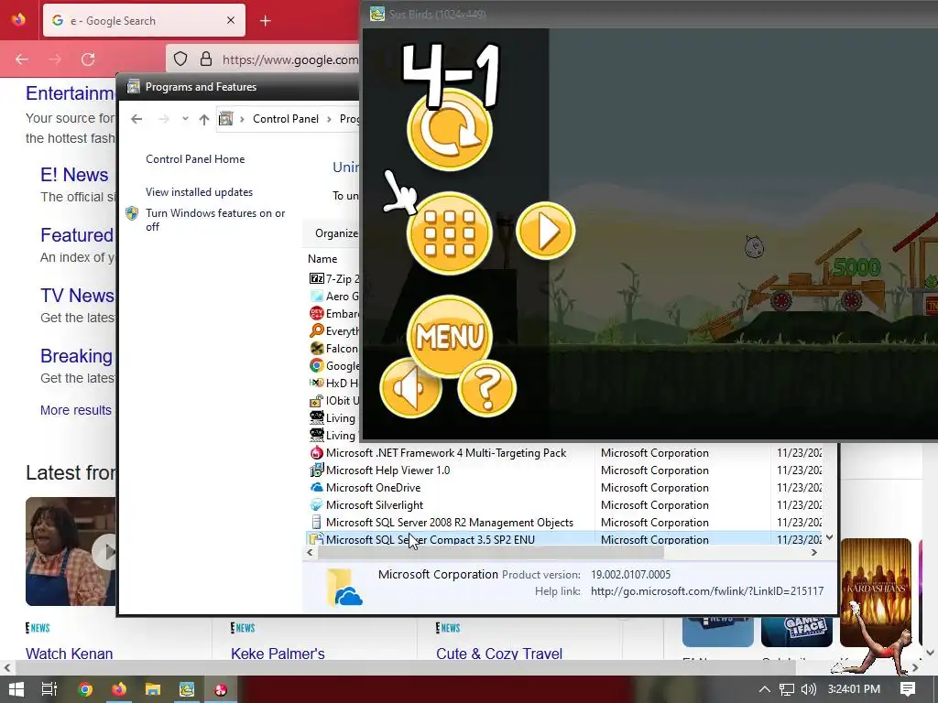Viewport: 938px width, 703px height.
Task: Click the padlock site info icon
Action: [x=206, y=59]
